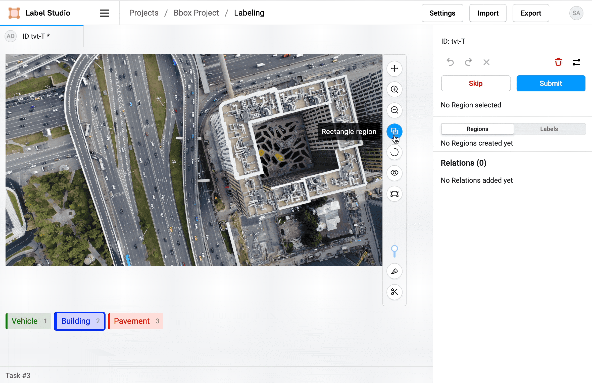This screenshot has height=383, width=592.
Task: Toggle the bounding box display tool
Action: pos(394,194)
